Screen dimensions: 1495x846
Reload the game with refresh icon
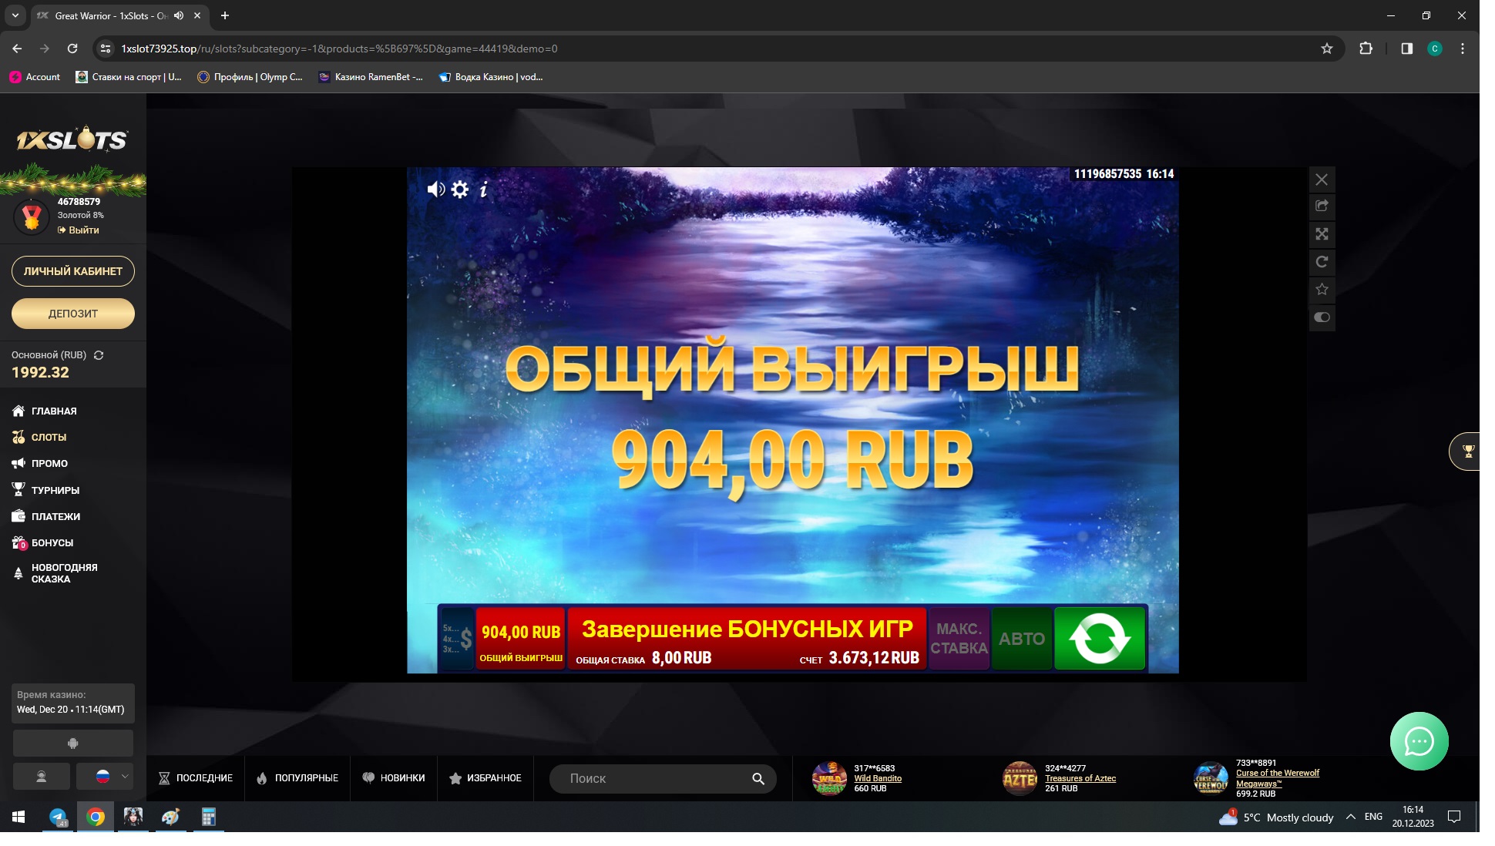point(1322,262)
